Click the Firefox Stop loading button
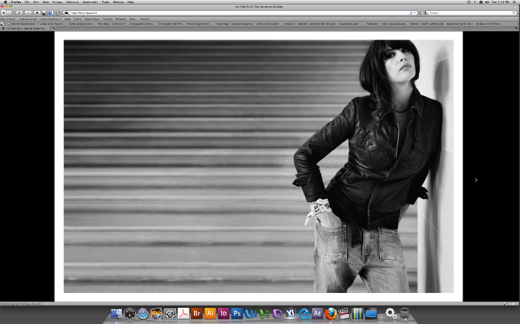The image size is (520, 324). click(x=28, y=12)
